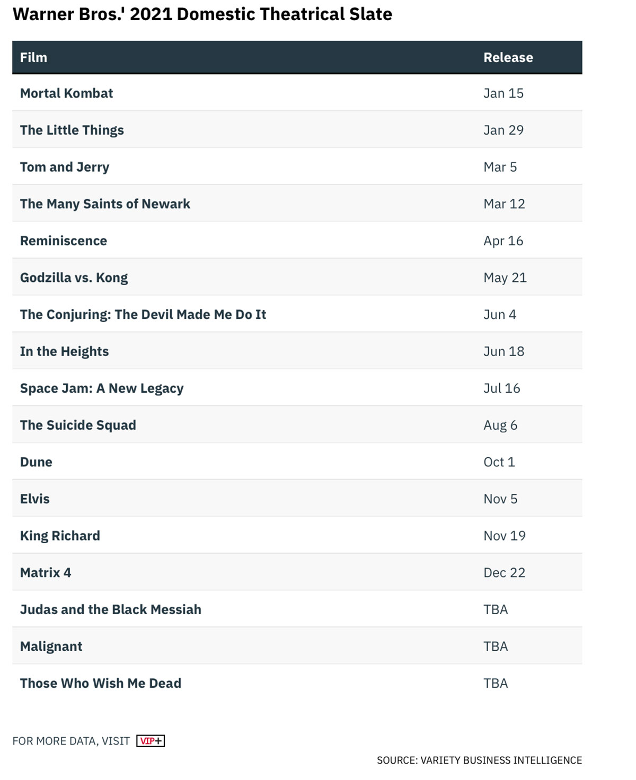
Task: Click the Mortal Kombat film row
Action: point(297,93)
